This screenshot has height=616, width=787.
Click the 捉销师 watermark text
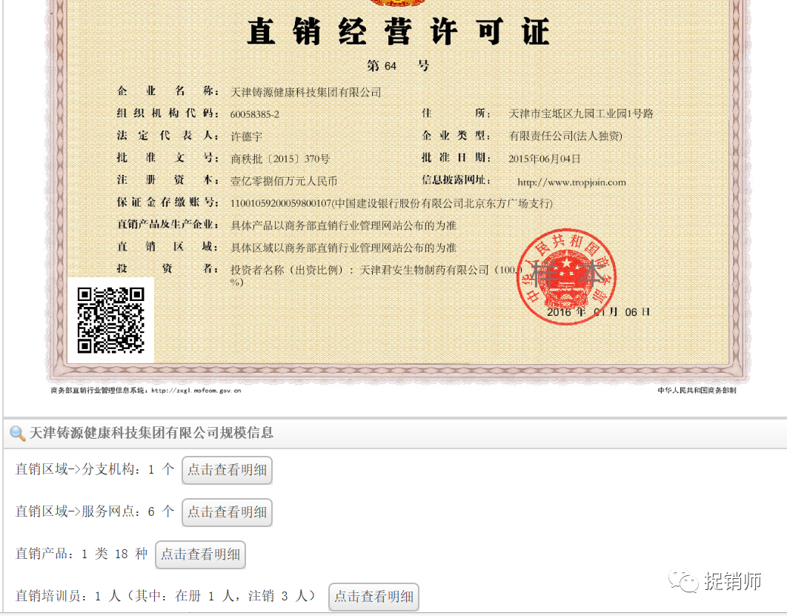732,582
